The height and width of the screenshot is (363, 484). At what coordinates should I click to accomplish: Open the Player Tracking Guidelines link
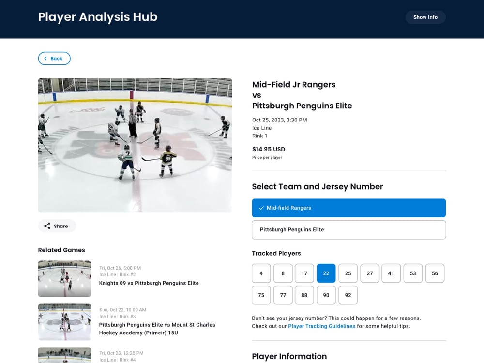(322, 326)
